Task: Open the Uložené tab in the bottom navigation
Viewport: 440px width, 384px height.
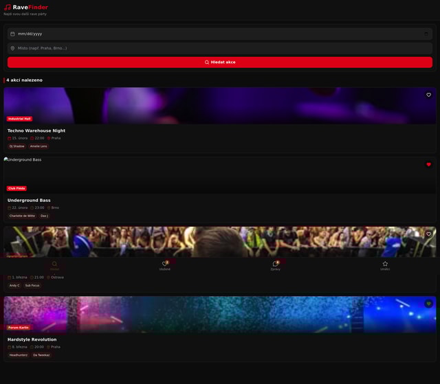Action: click(x=165, y=265)
